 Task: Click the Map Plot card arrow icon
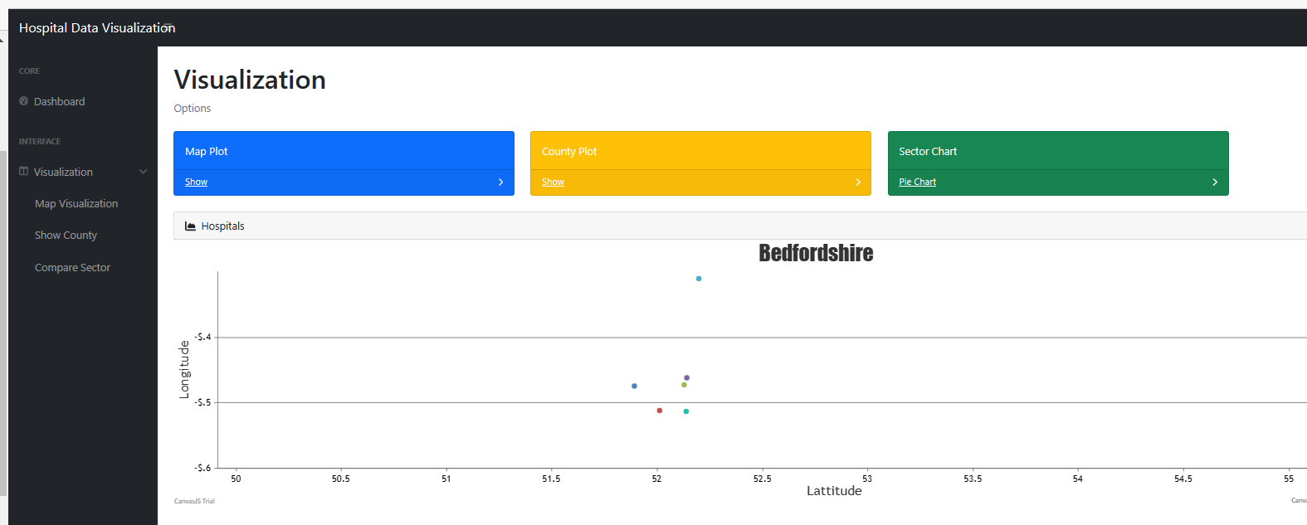(x=500, y=182)
